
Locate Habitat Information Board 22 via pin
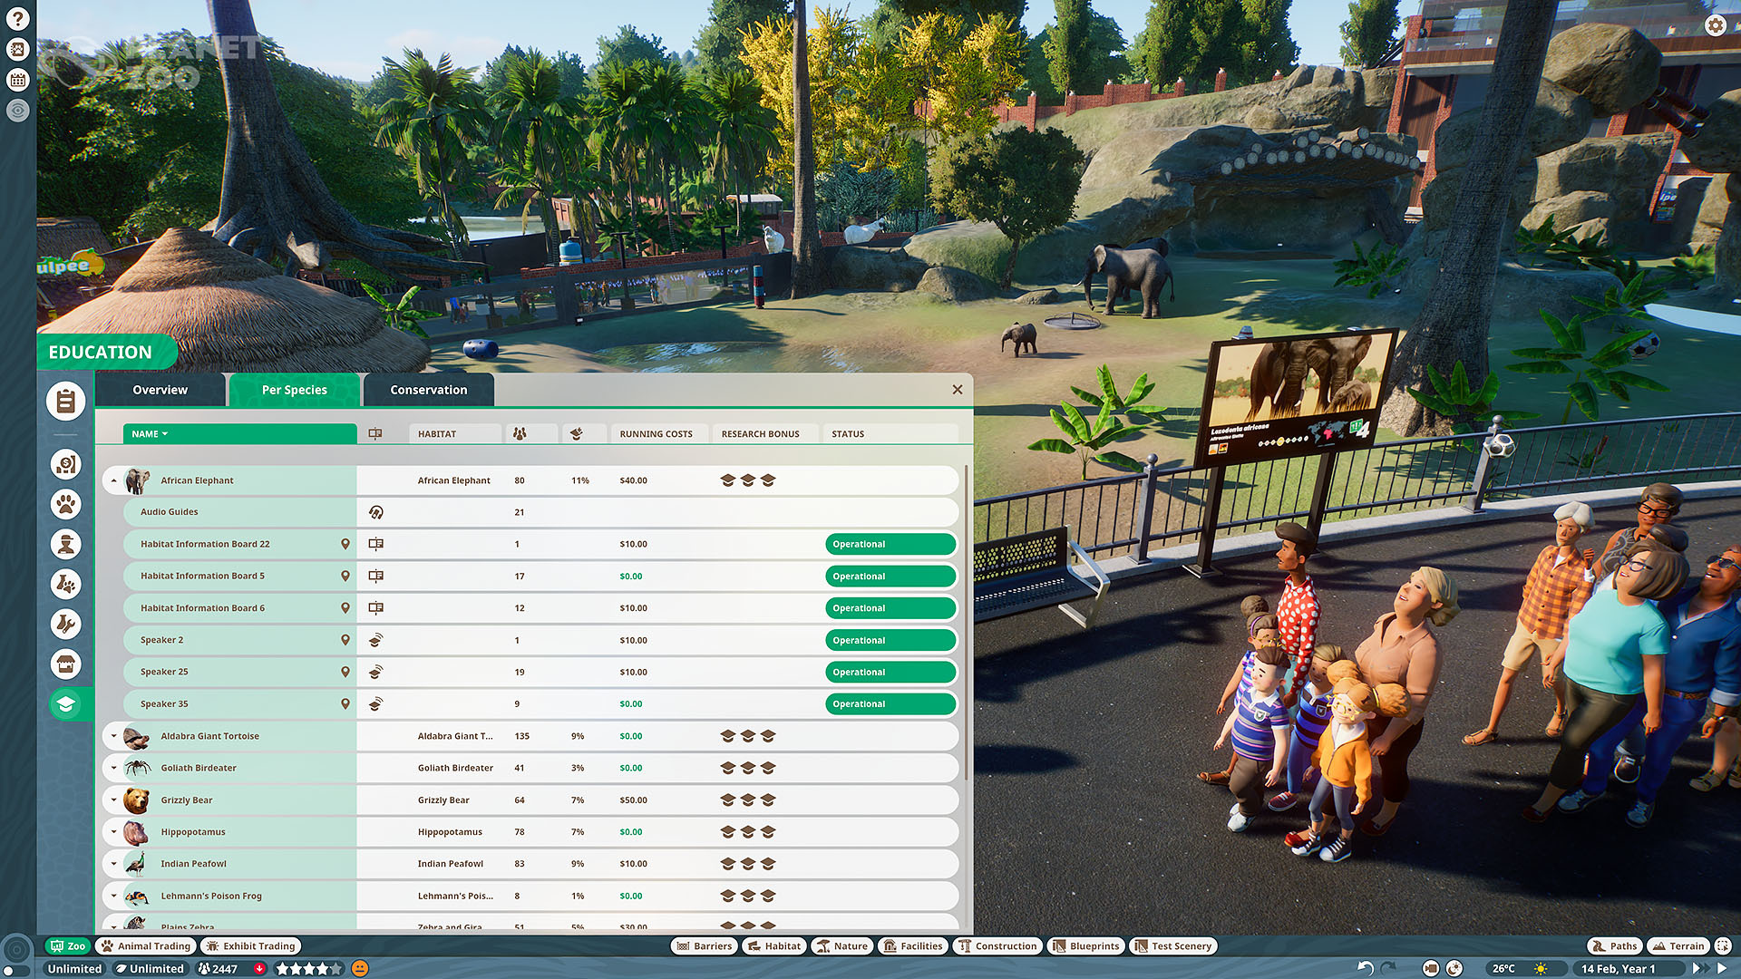click(x=345, y=544)
